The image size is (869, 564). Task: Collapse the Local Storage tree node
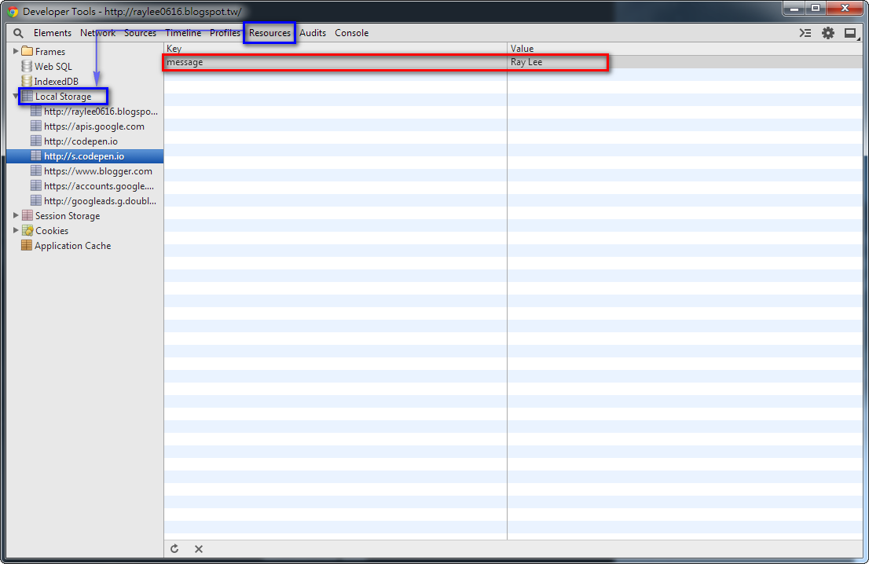point(15,96)
